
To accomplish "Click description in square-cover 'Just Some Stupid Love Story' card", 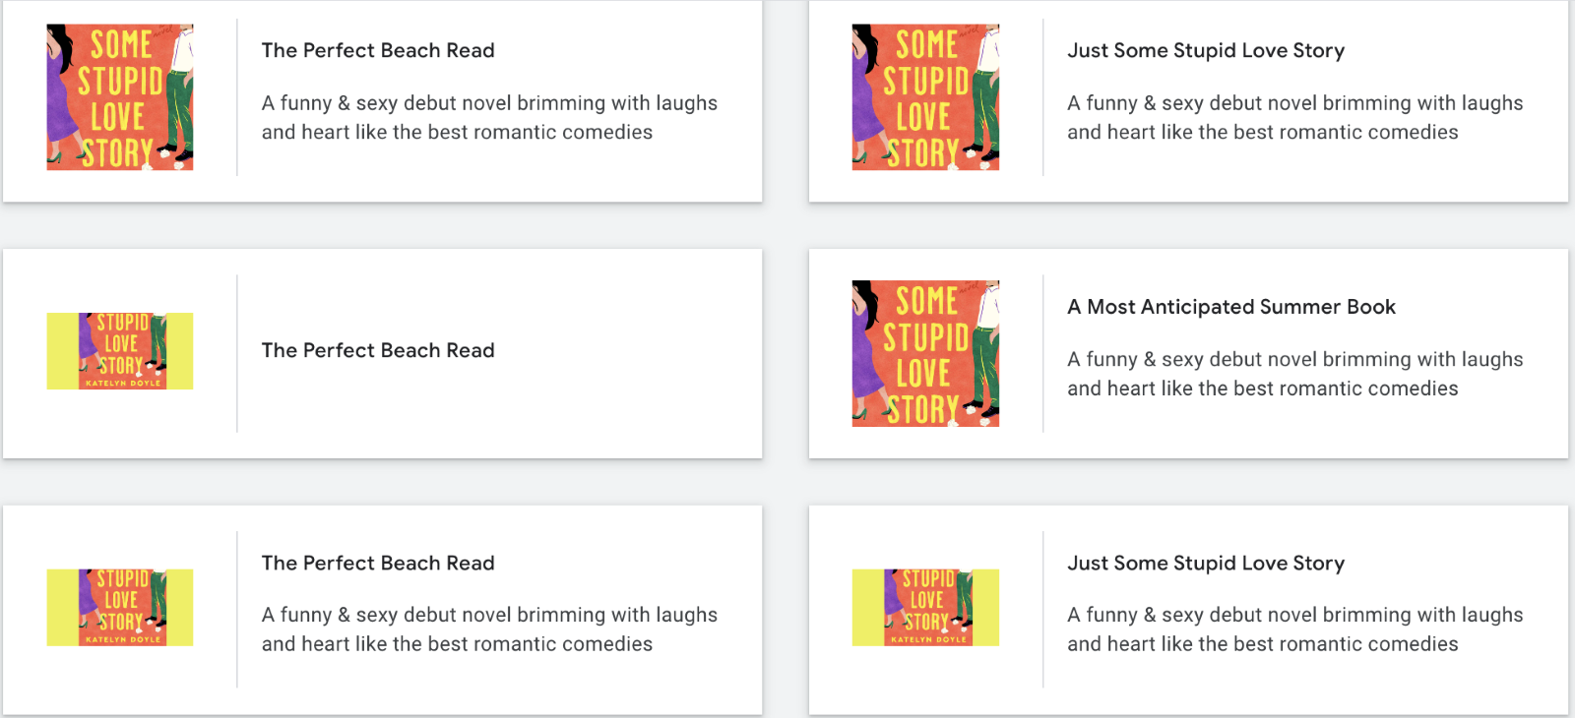I will 1293,117.
